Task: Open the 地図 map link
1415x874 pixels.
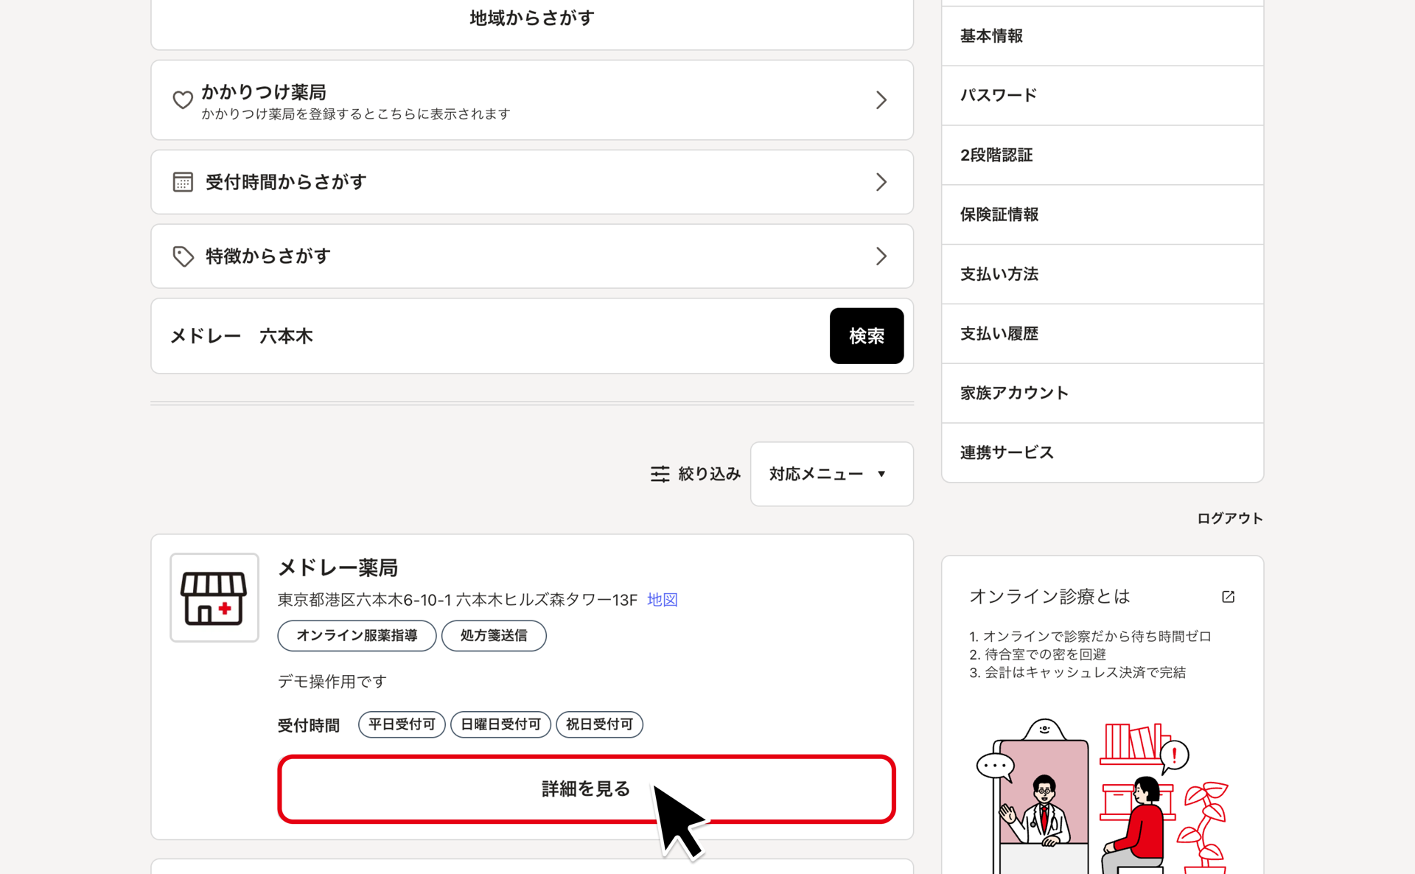Action: [x=662, y=600]
